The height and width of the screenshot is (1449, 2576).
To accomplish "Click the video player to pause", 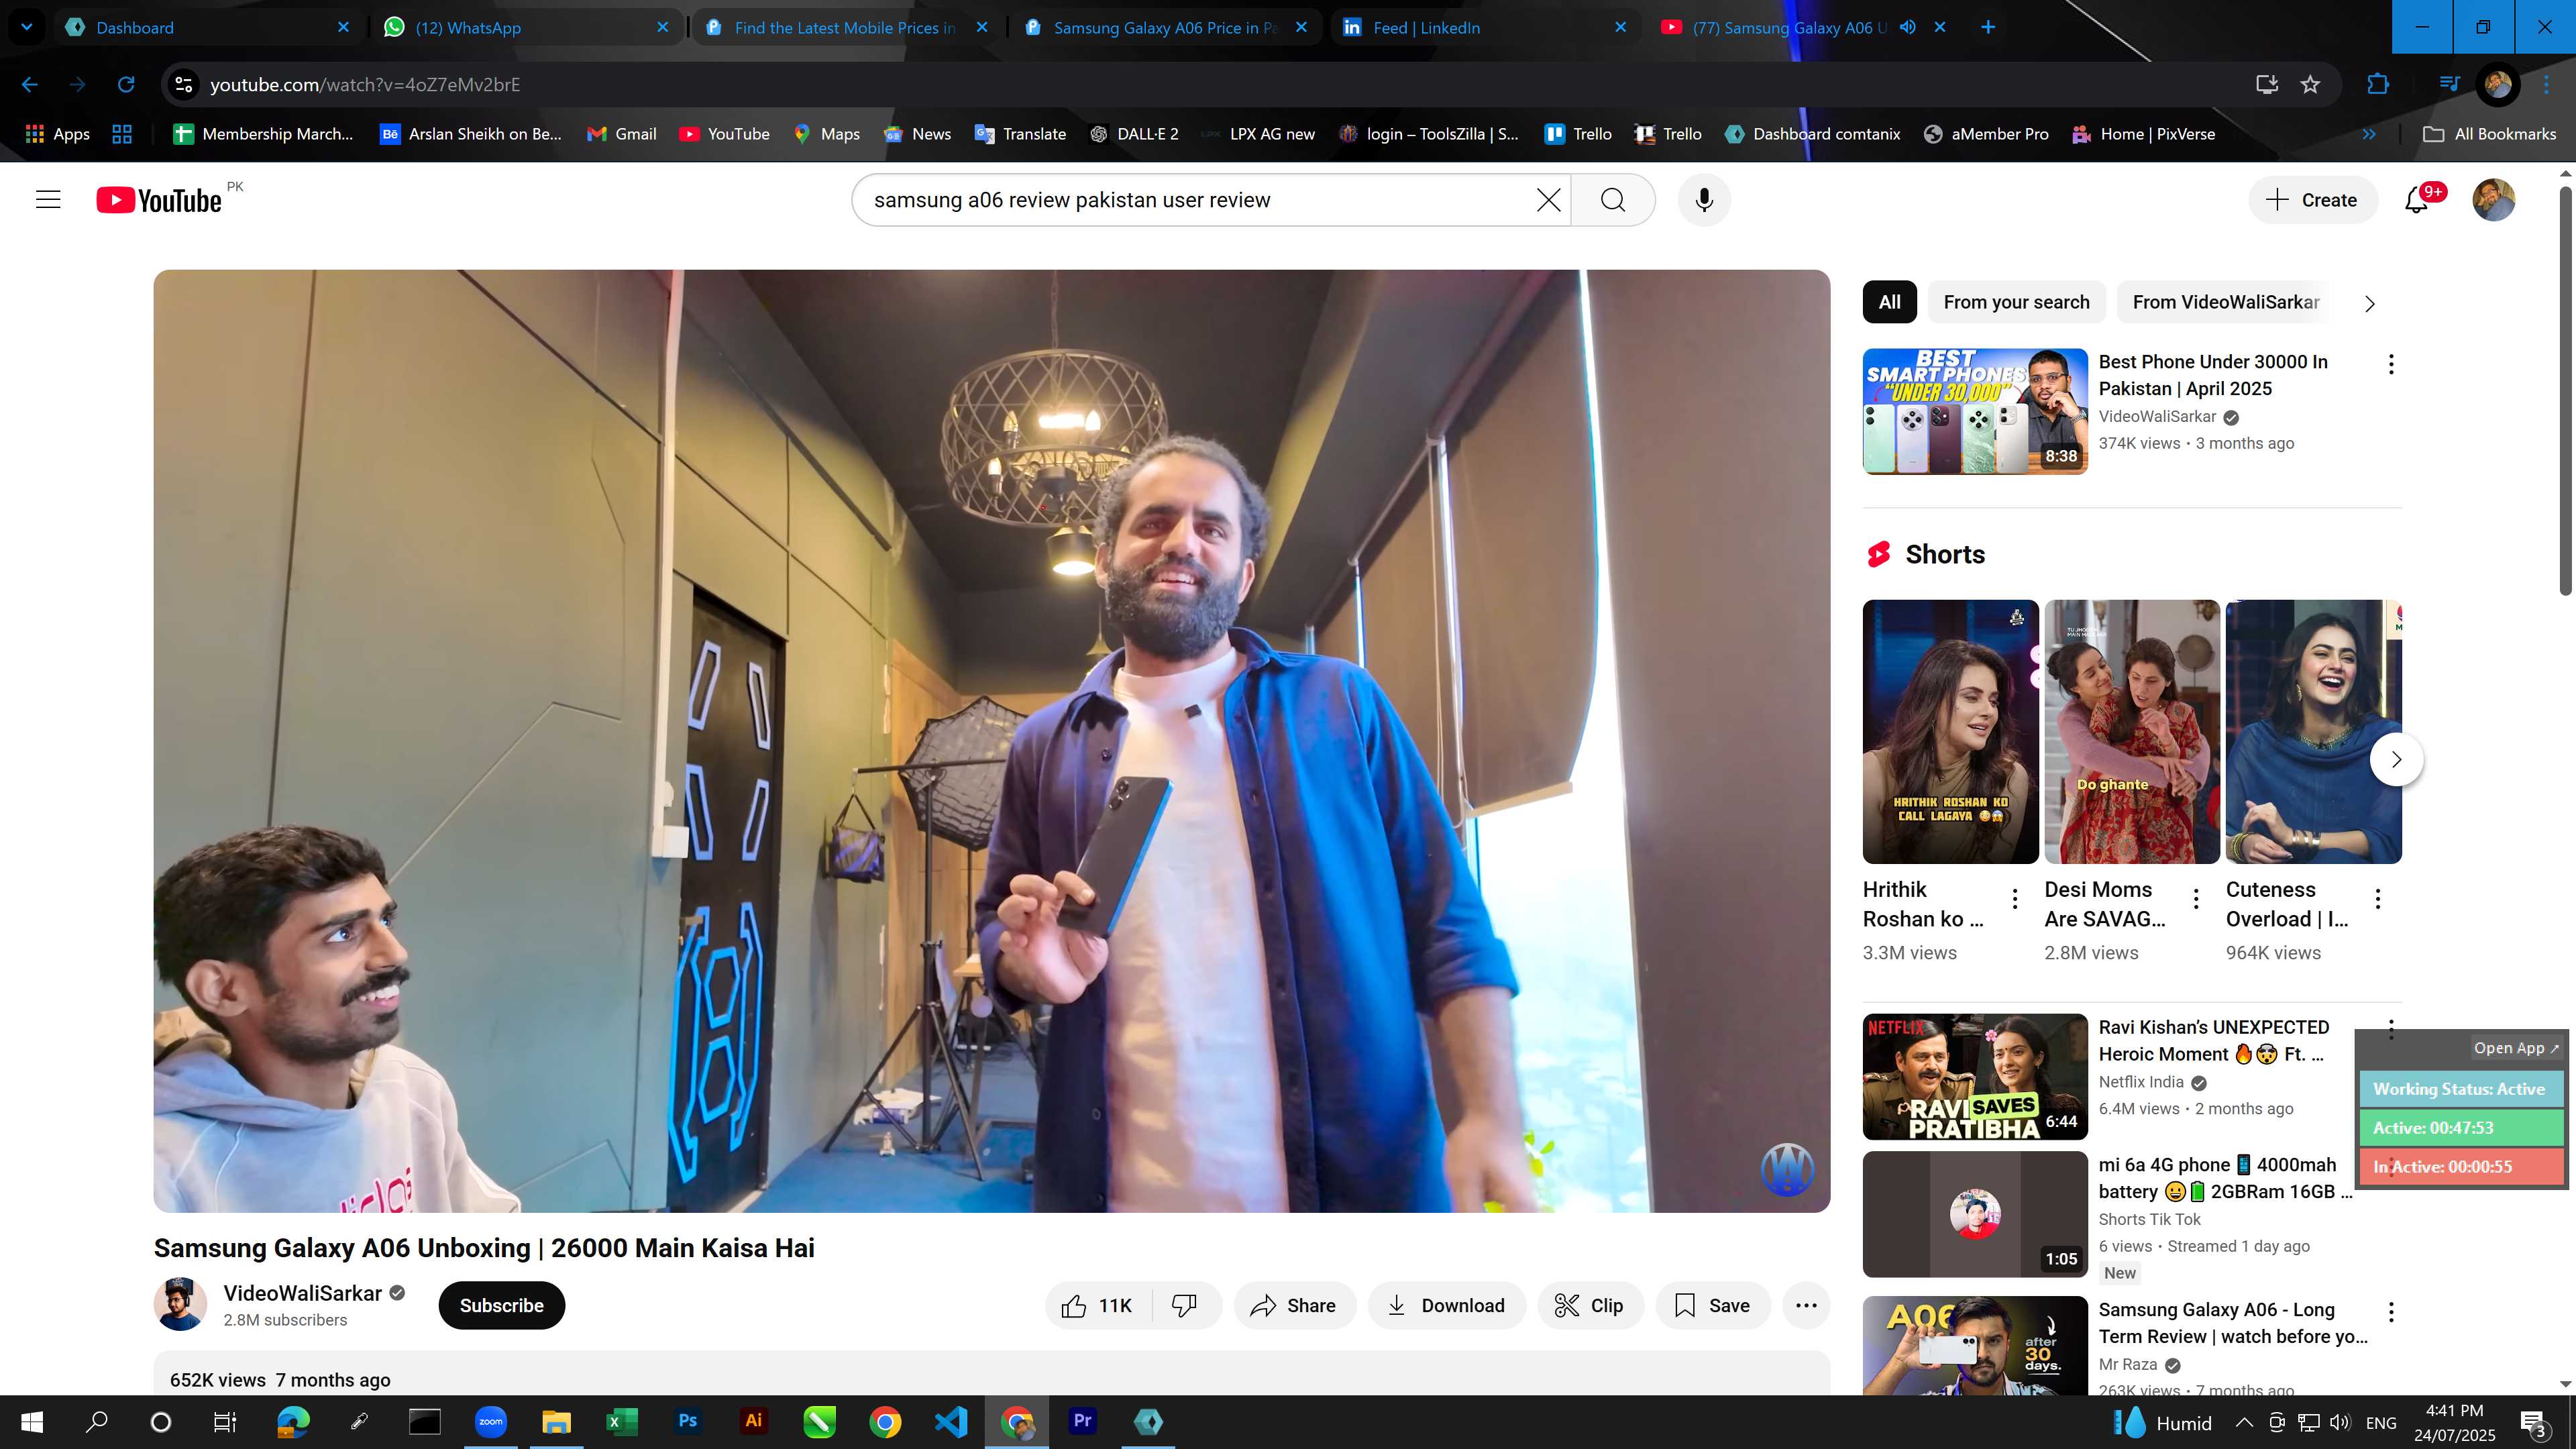I will tap(991, 741).
